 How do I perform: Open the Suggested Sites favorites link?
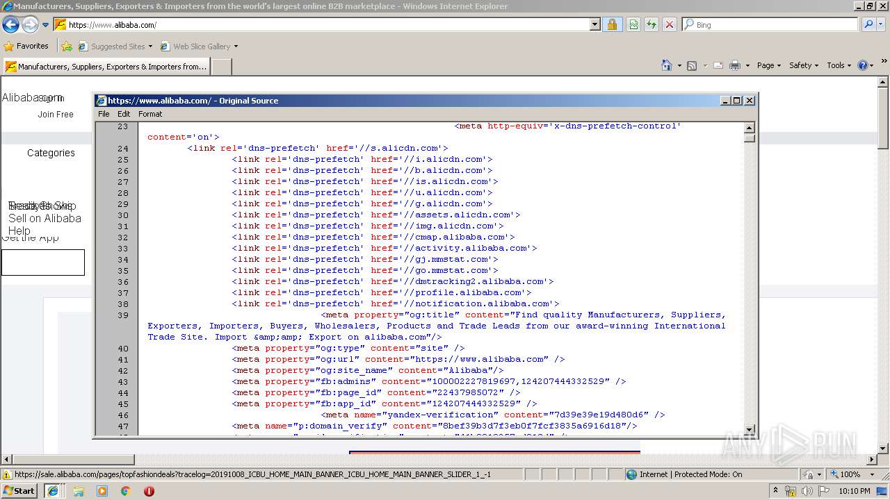tap(115, 47)
